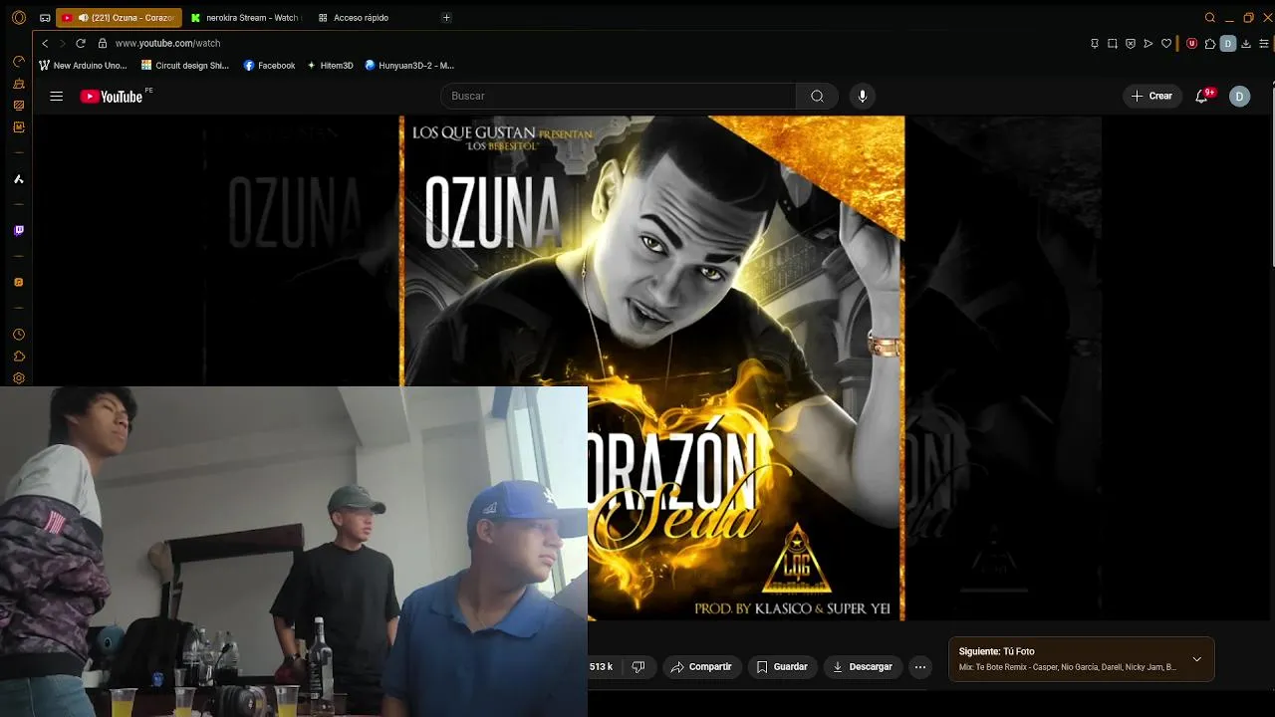Open the extensions puzzle icon in toolbar
Viewport: 1275px width, 717px height.
coord(1210,44)
